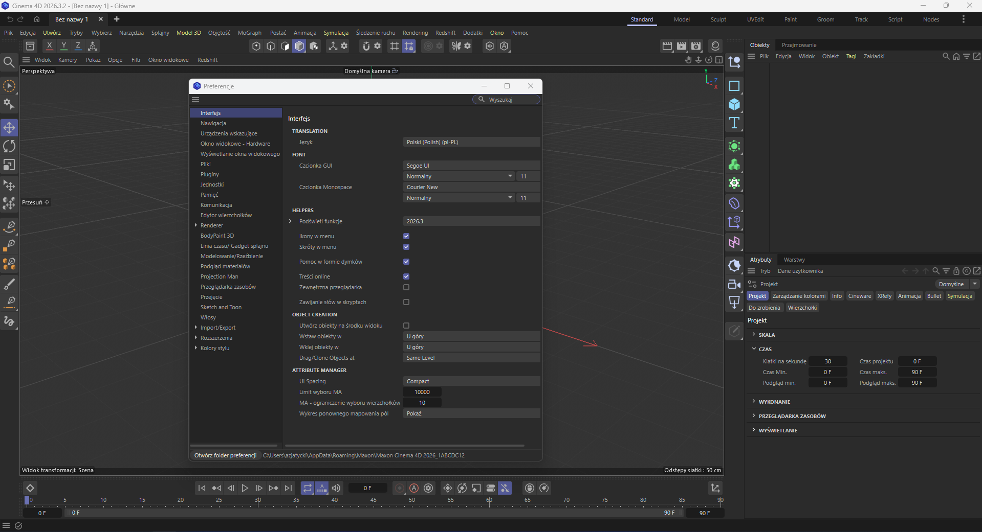
Task: Select the brush paint tool in left toolbar
Action: (x=9, y=284)
